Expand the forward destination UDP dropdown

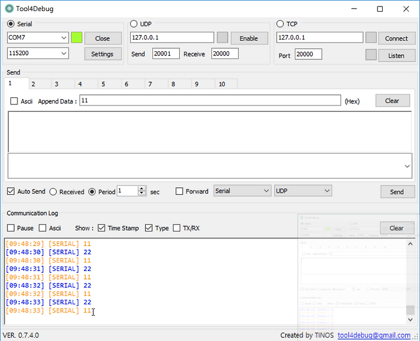click(303, 191)
